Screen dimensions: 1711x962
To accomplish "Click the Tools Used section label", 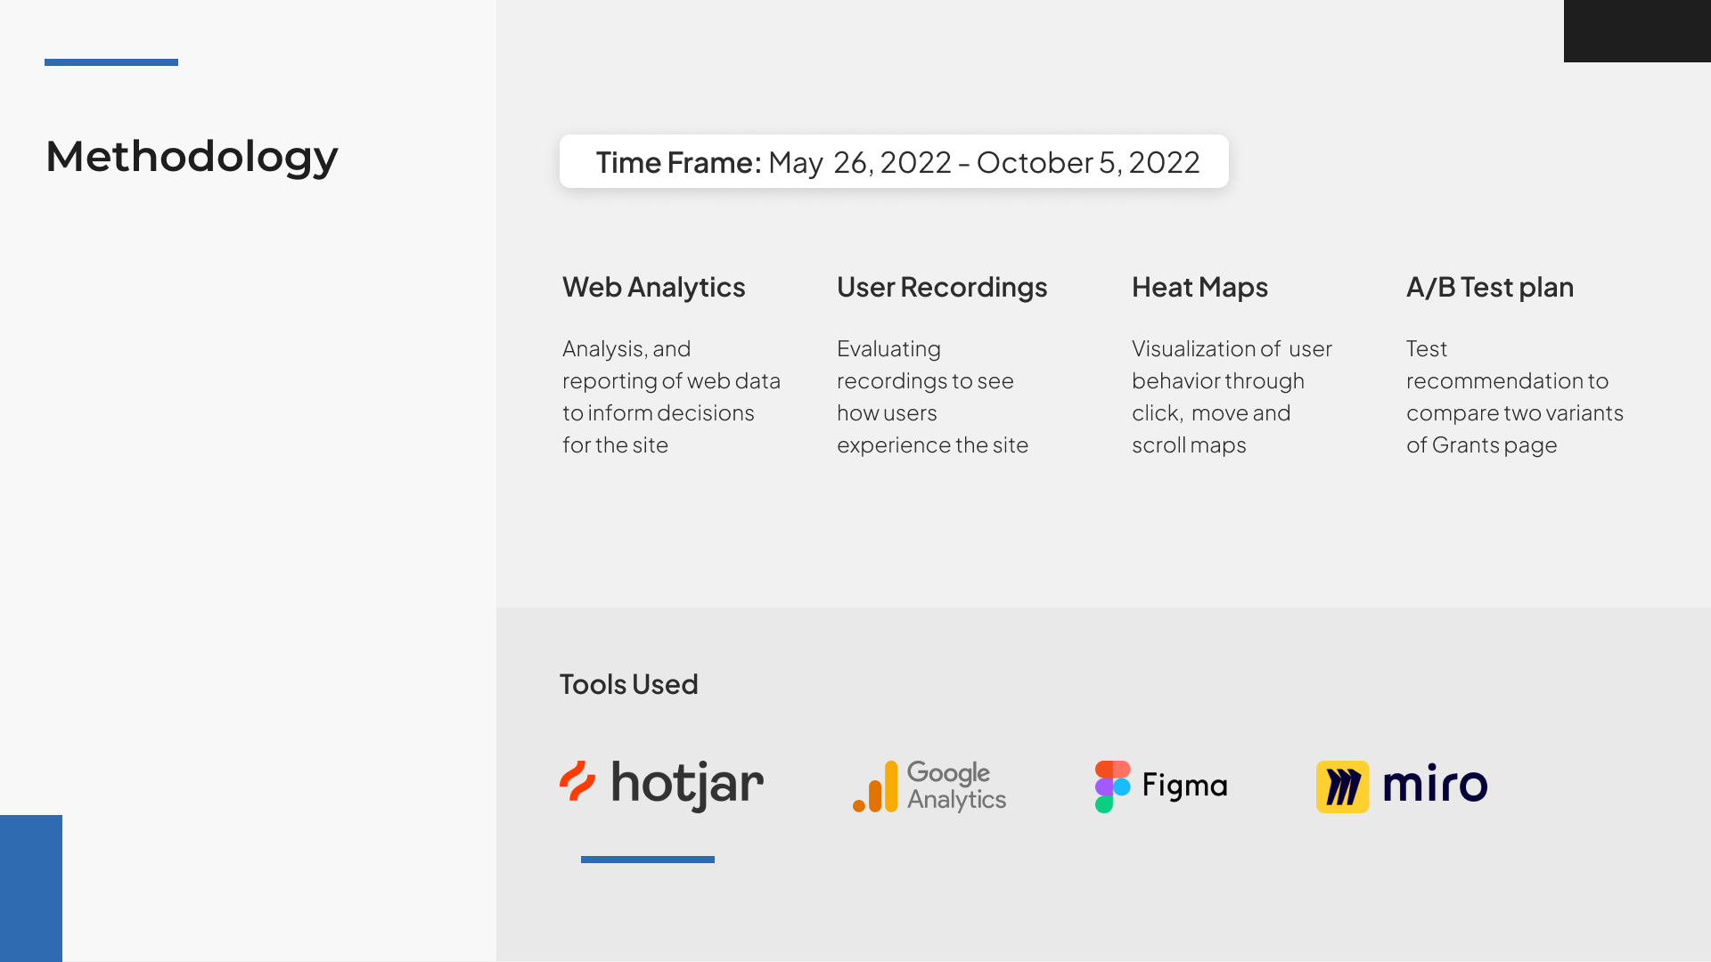I will point(628,684).
